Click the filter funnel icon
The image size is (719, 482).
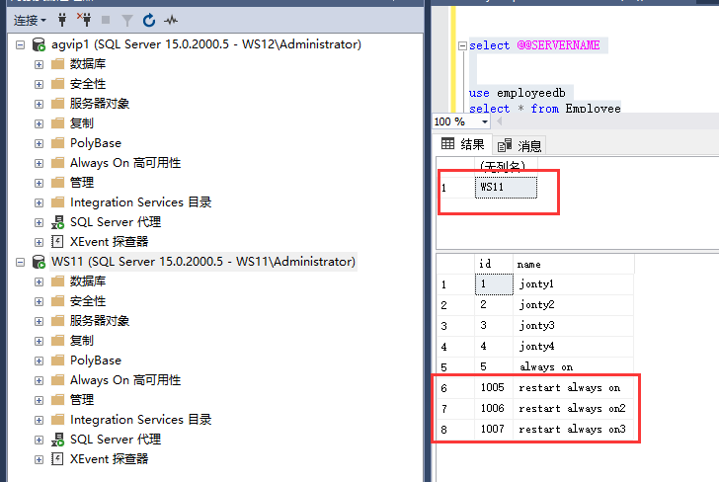coord(126,19)
